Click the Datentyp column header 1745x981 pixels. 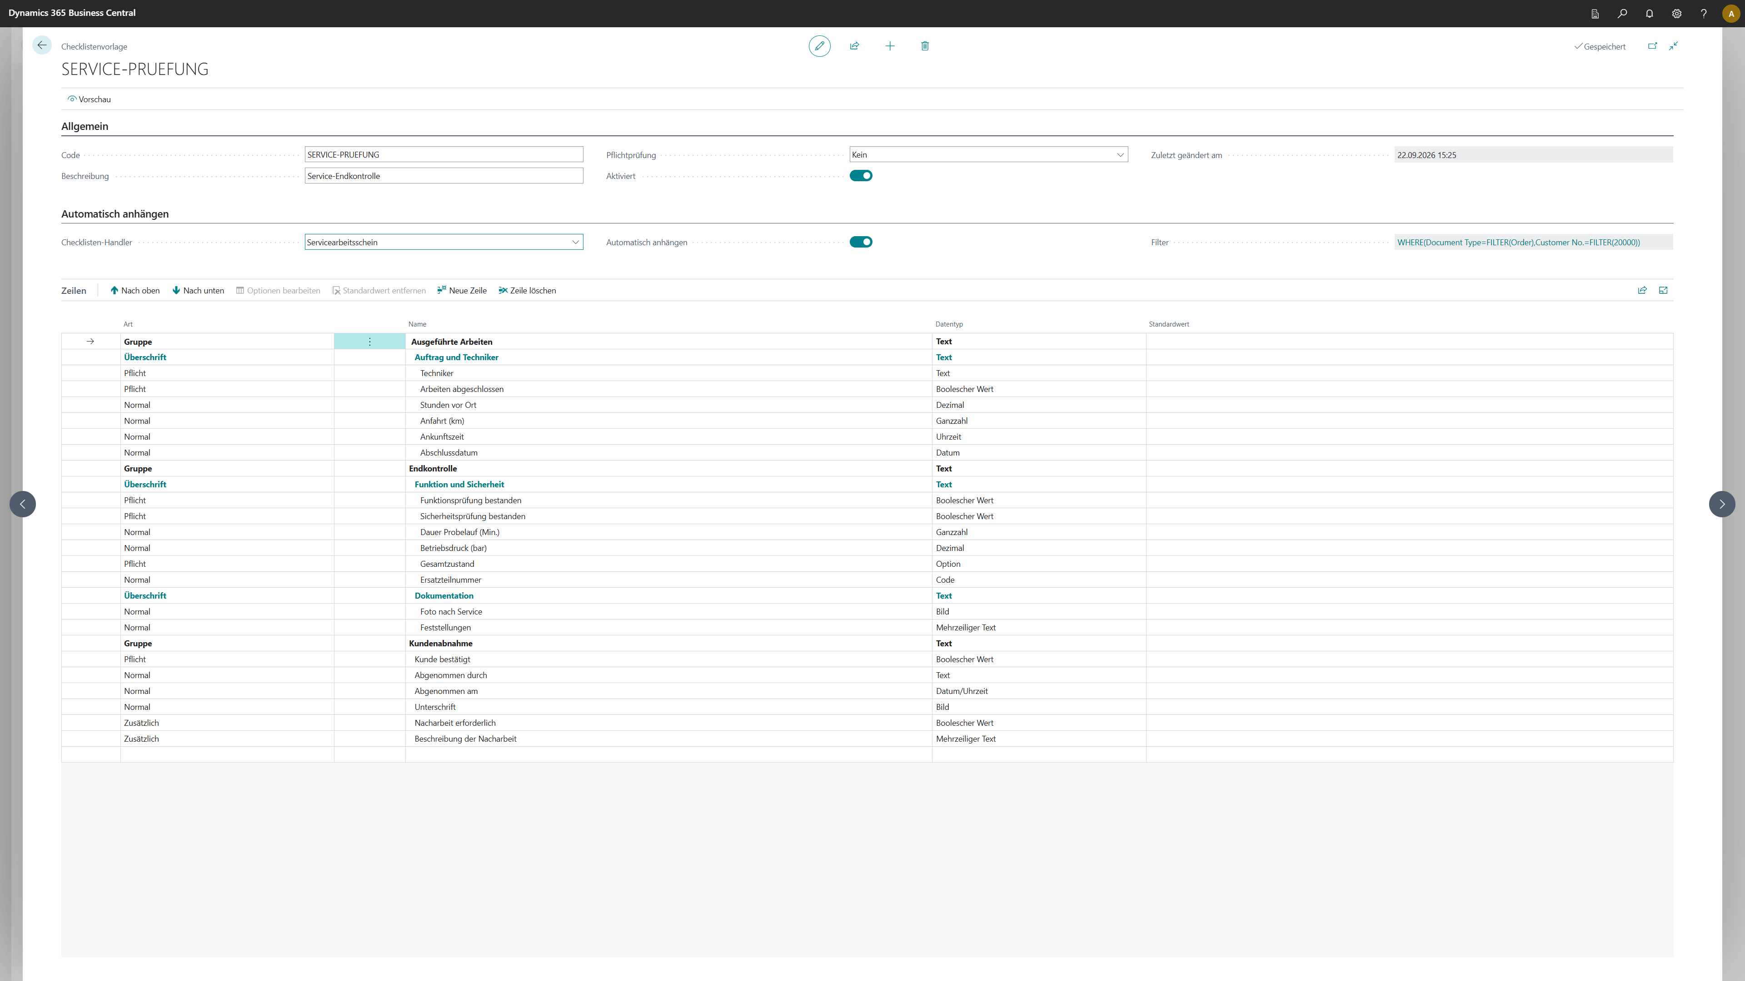pyautogui.click(x=949, y=324)
